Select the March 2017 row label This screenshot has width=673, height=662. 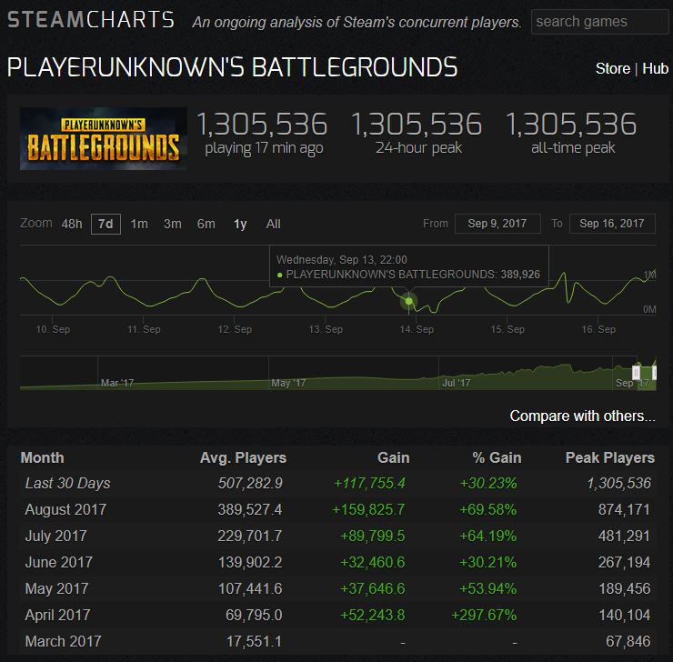point(63,641)
